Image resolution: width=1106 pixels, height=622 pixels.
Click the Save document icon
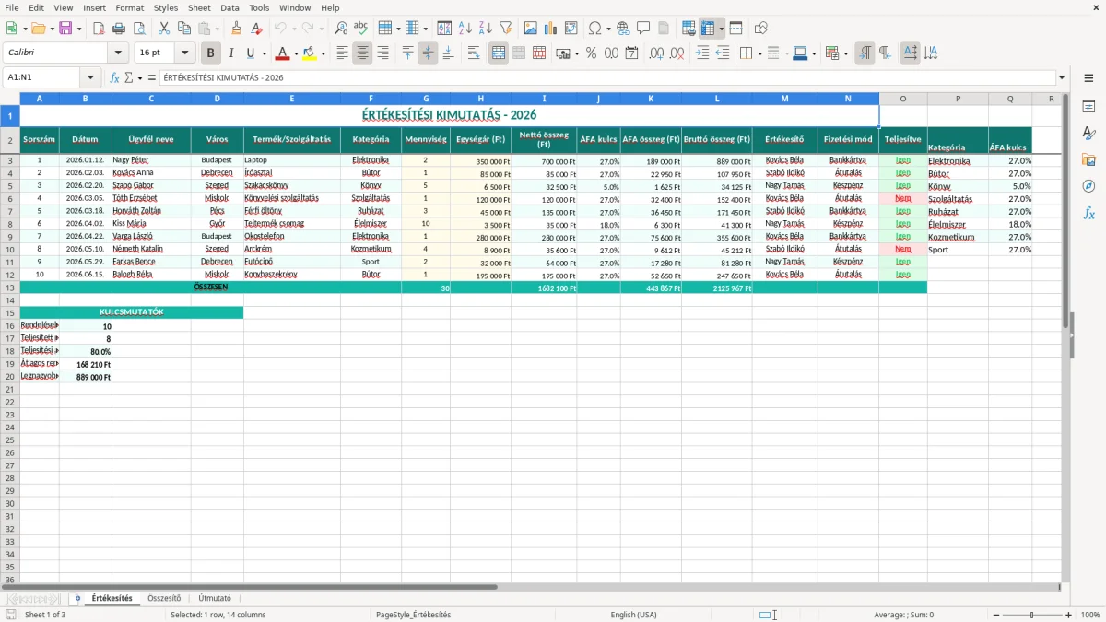tap(65, 29)
